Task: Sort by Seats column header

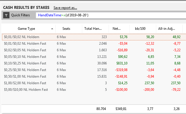Action: (69, 29)
